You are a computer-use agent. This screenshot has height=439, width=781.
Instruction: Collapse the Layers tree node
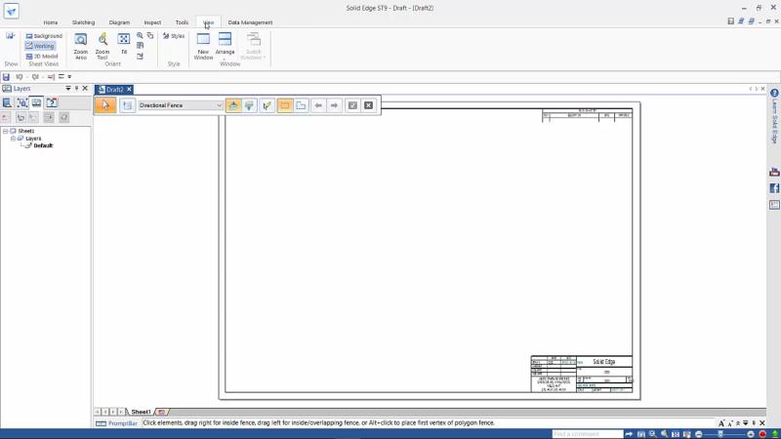click(13, 139)
